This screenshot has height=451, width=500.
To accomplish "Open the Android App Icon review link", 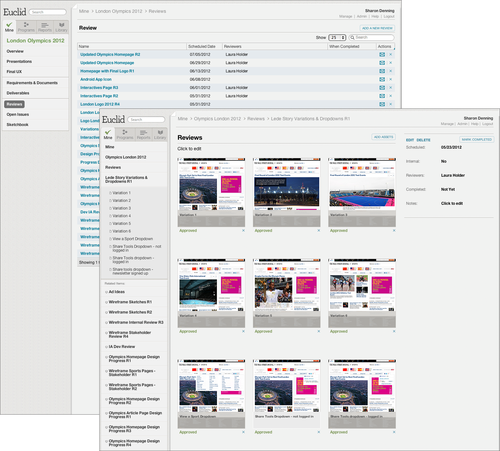I will pos(96,79).
